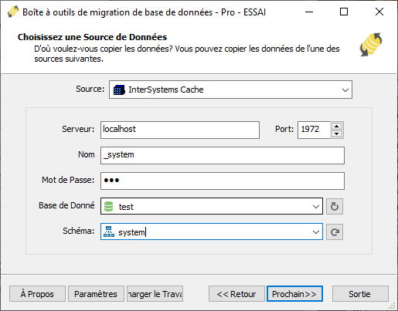Open the Source dropdown list
The height and width of the screenshot is (311, 398).
point(345,90)
